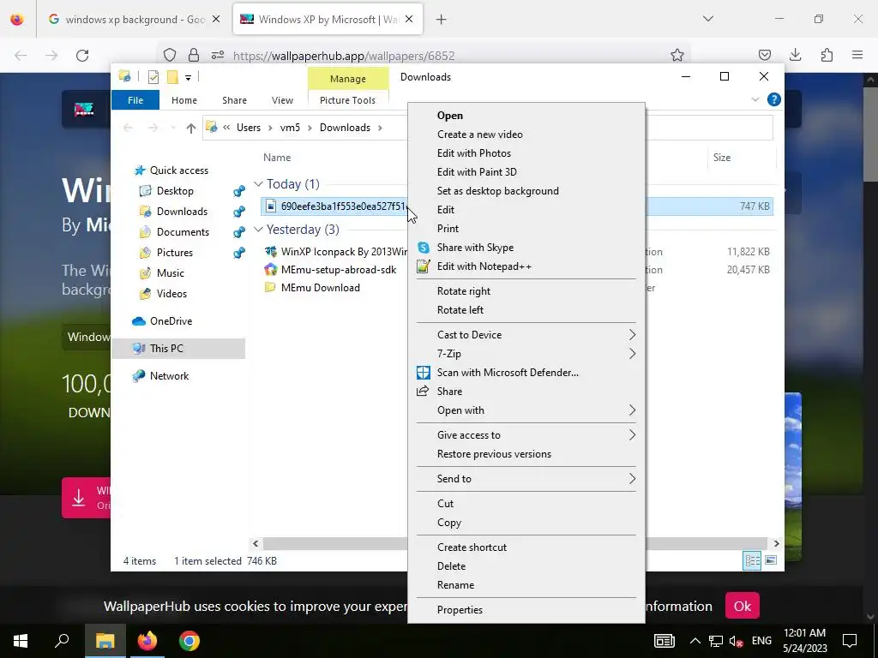Open the Picture Tools tab

(x=347, y=100)
